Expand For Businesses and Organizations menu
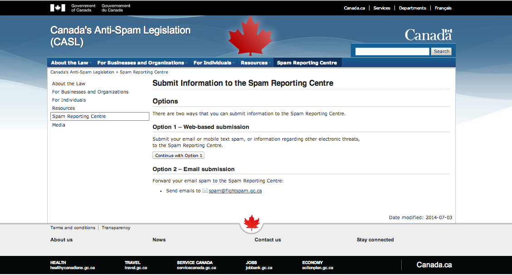Viewport: 512px width, 275px height. 142,63
